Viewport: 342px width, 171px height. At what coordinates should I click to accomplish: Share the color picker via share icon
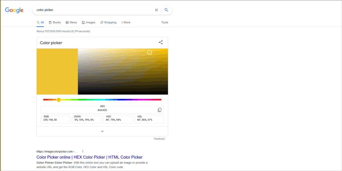(x=161, y=42)
